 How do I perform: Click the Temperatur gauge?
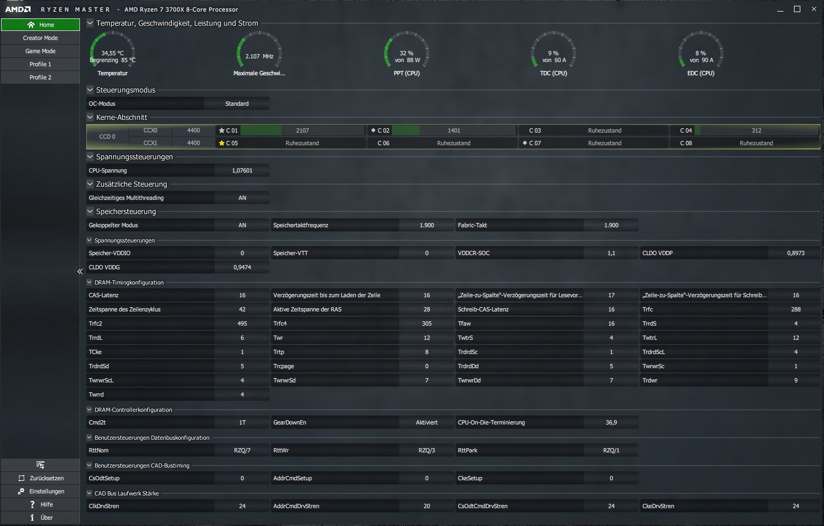point(113,53)
